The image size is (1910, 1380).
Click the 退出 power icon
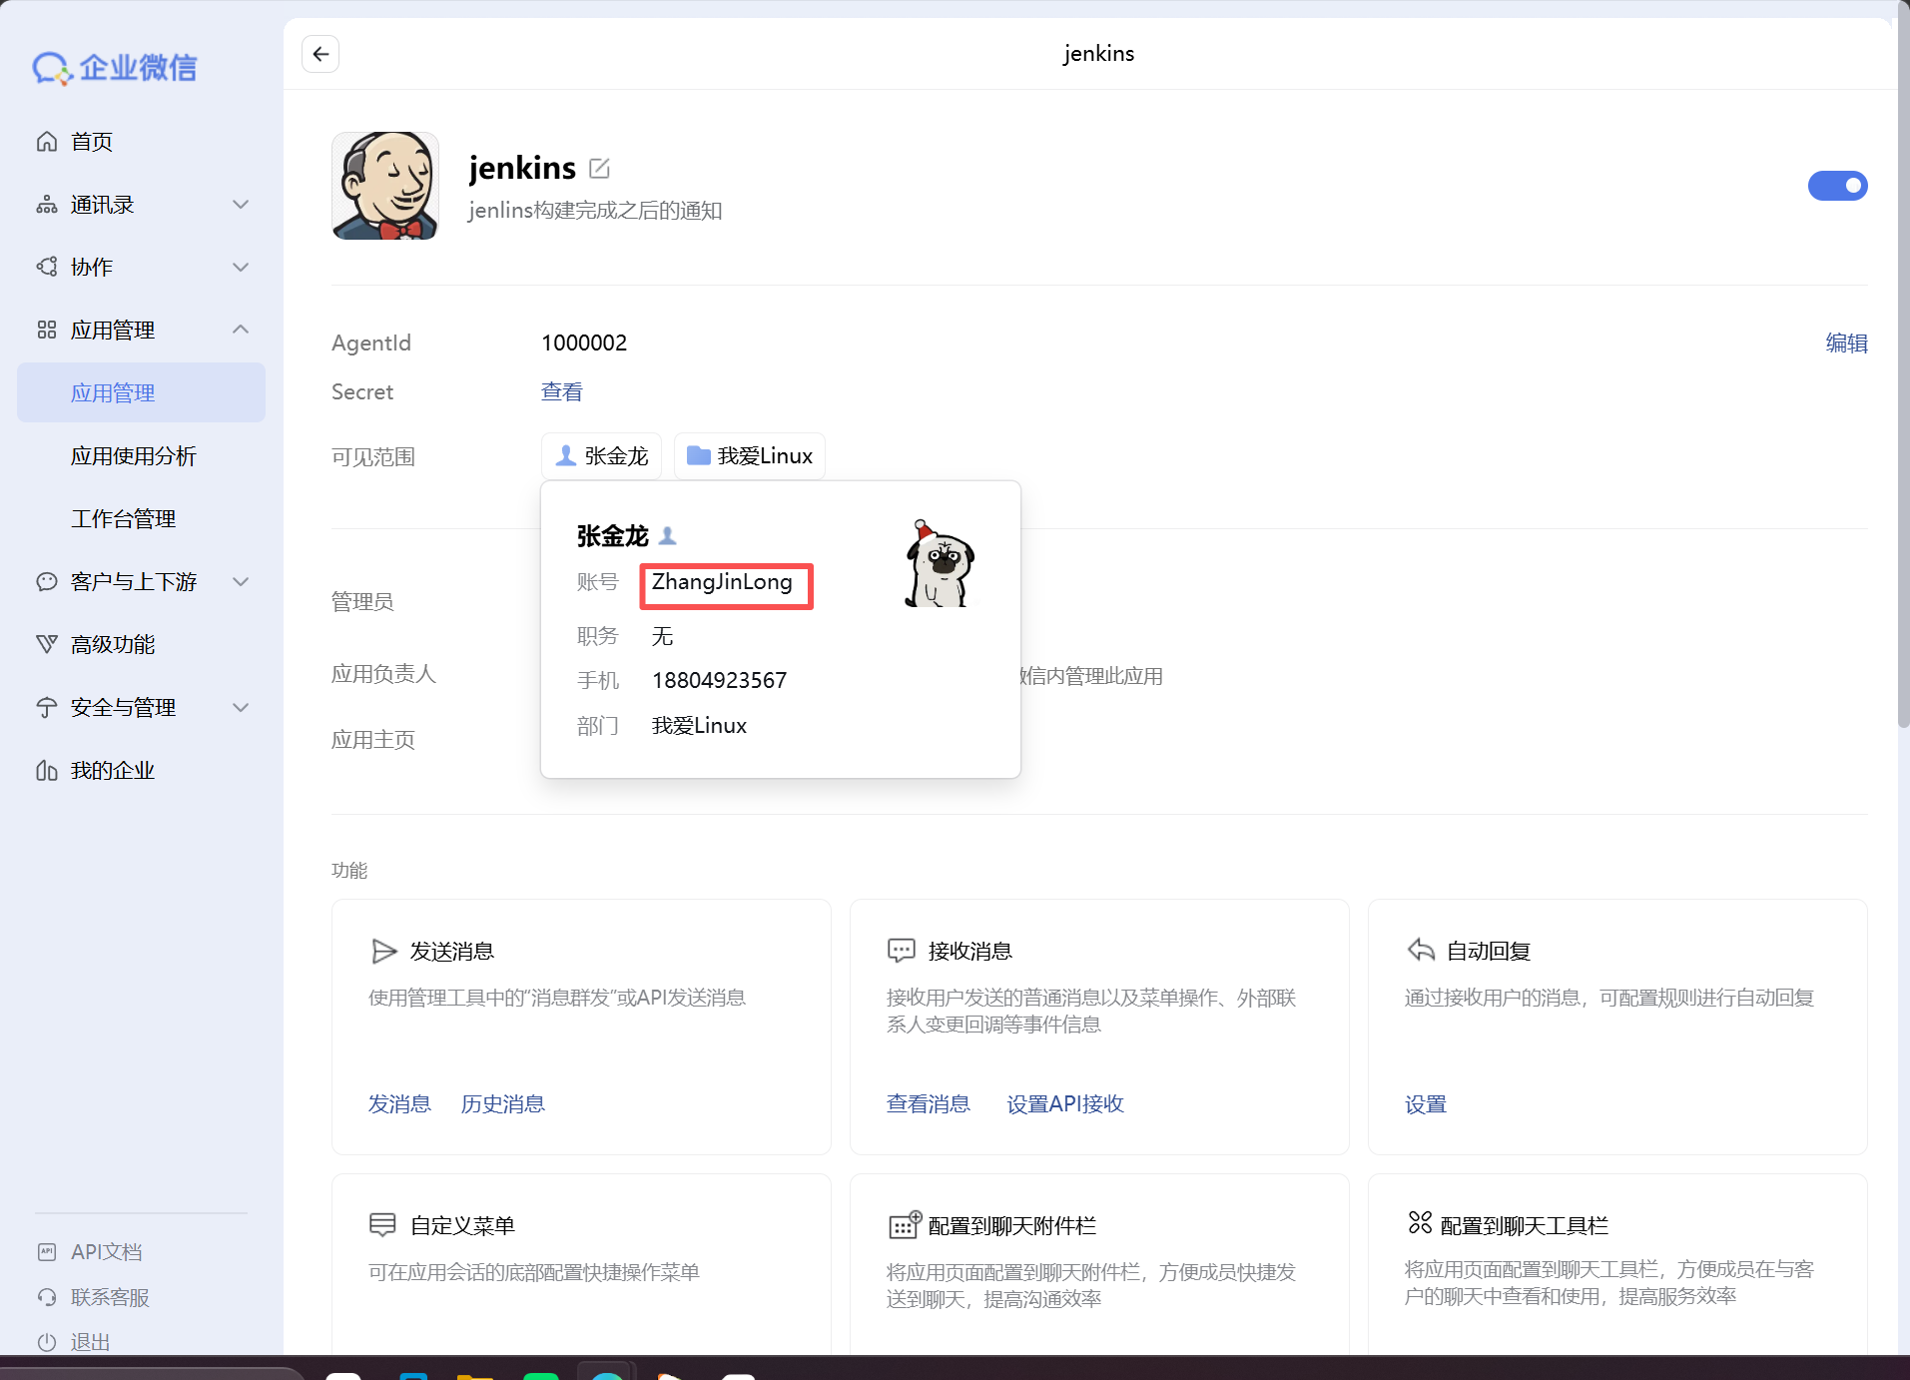coord(47,1343)
